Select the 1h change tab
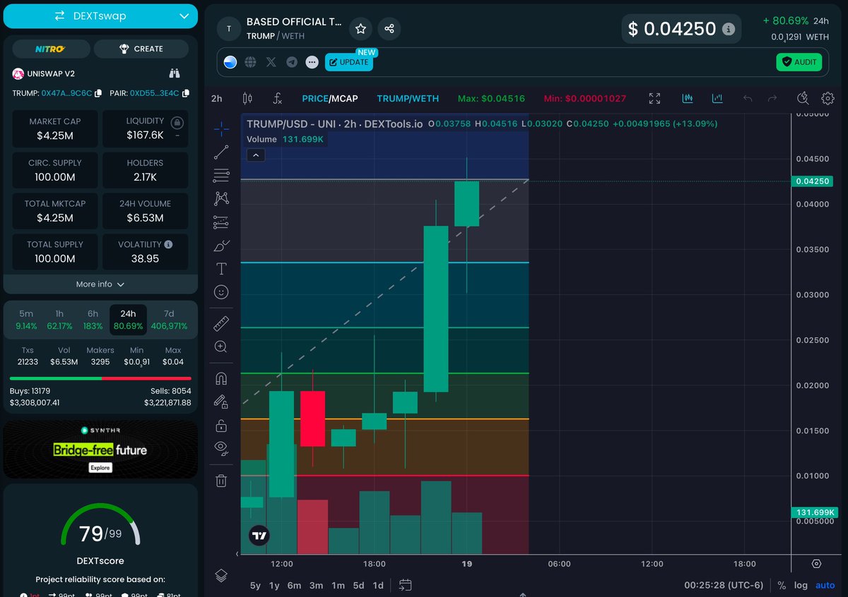 click(59, 320)
